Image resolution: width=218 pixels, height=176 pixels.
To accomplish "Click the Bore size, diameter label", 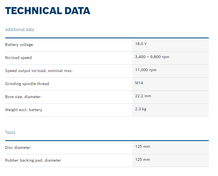I will pos(23,97).
